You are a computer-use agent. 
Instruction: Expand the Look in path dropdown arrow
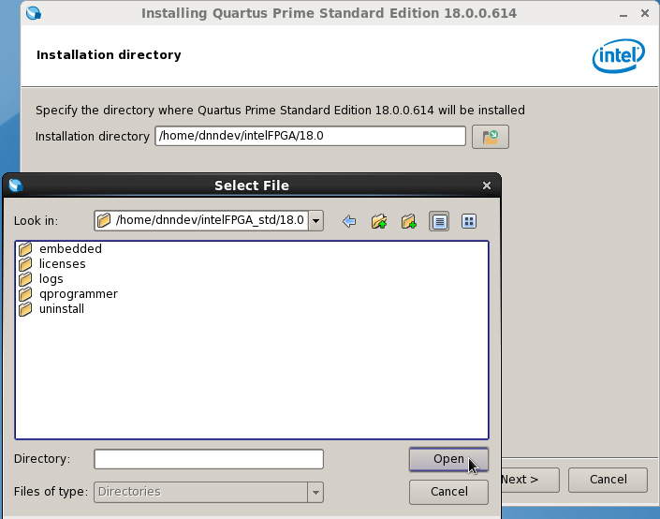point(315,221)
